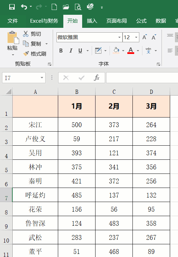Select row 7 header

[x=6, y=195]
